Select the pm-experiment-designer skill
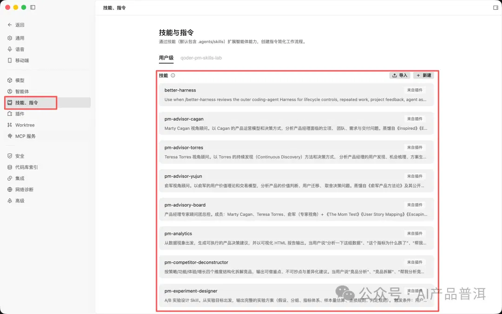 coord(296,295)
